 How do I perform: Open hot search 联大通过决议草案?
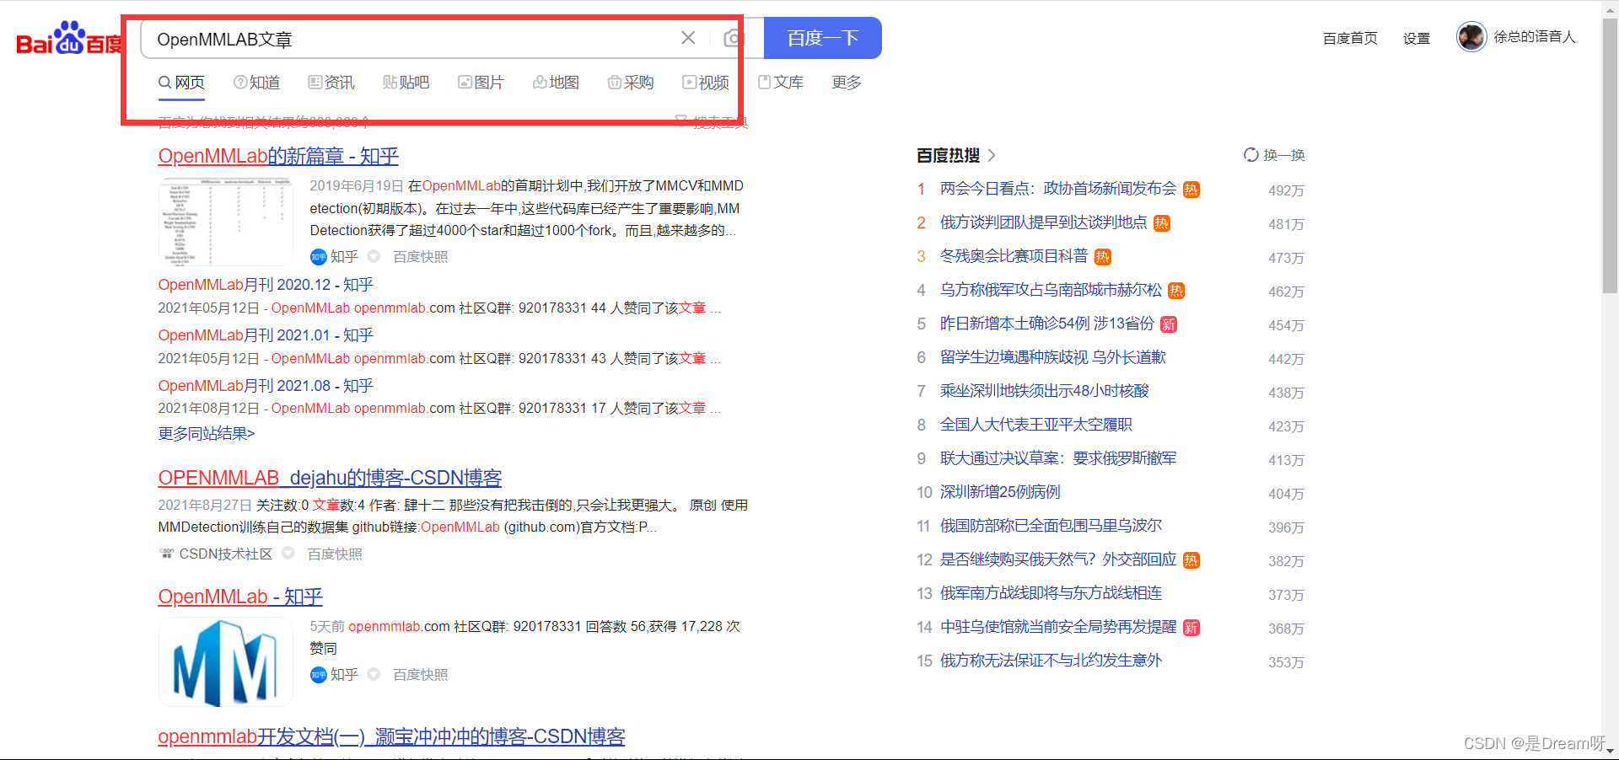pyautogui.click(x=1058, y=458)
